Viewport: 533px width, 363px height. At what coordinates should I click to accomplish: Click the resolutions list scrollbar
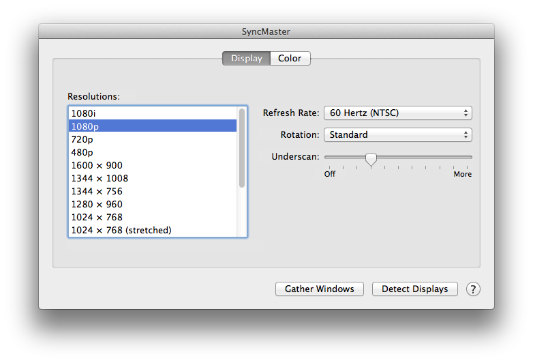pyautogui.click(x=242, y=148)
